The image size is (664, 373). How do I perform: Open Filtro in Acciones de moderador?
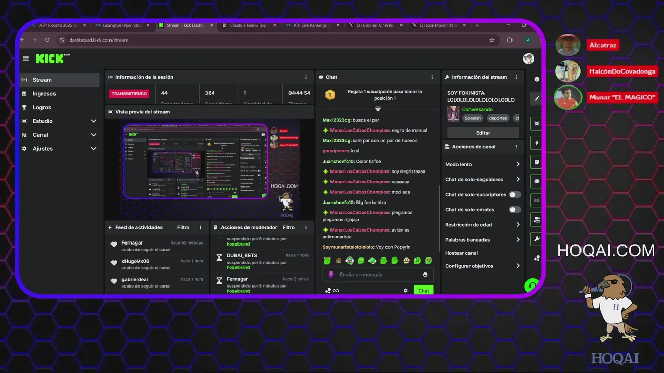tap(288, 227)
